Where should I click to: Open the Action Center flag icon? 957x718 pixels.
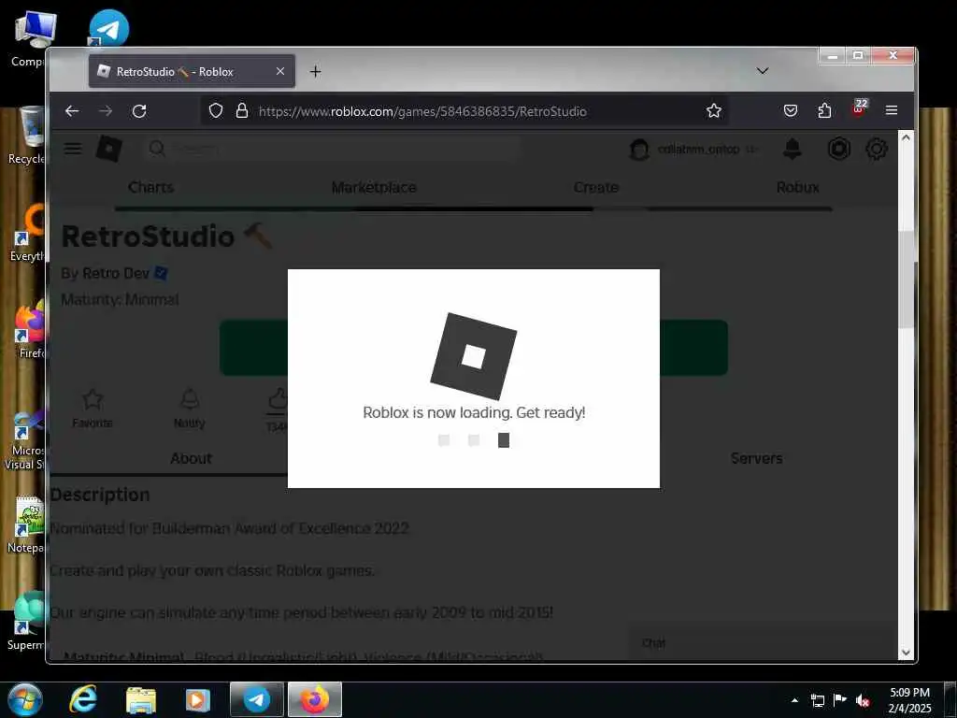840,700
